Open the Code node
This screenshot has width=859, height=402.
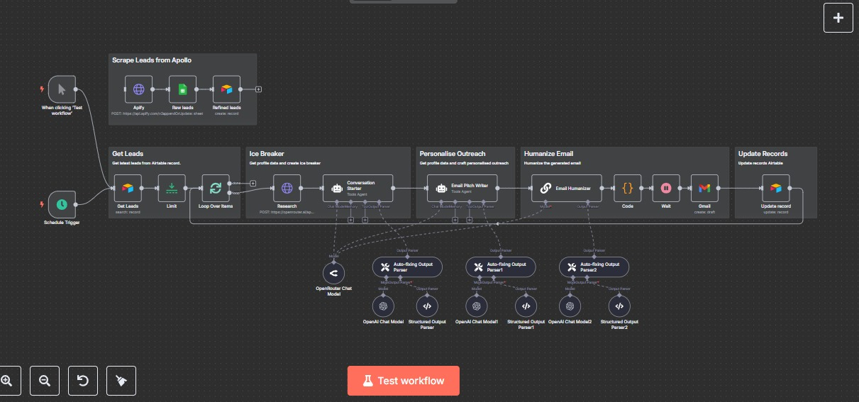[627, 189]
